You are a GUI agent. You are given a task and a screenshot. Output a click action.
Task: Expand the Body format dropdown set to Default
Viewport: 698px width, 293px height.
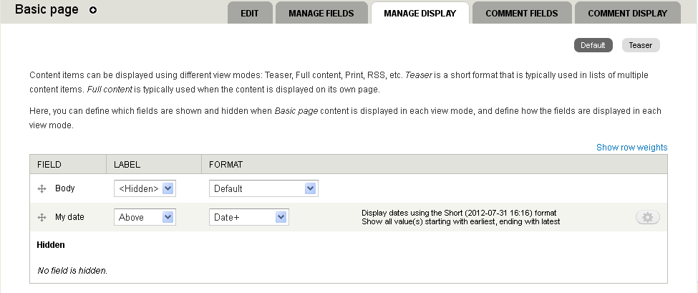coord(263,188)
